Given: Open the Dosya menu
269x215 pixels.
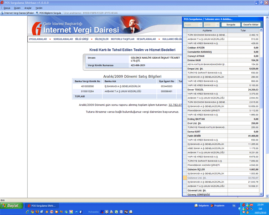Looking at the screenshot, I should pos(7,8).
